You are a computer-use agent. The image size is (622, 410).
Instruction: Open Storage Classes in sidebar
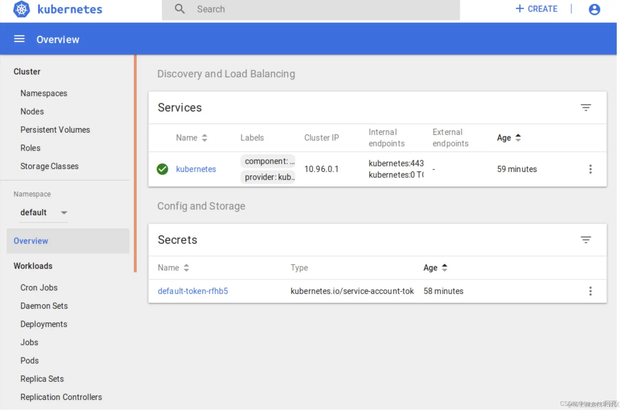coord(50,166)
